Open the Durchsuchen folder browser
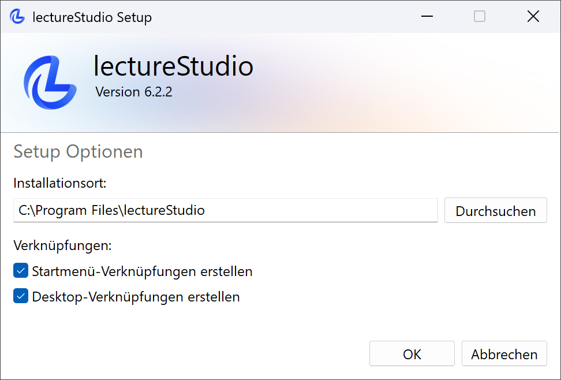 click(495, 210)
